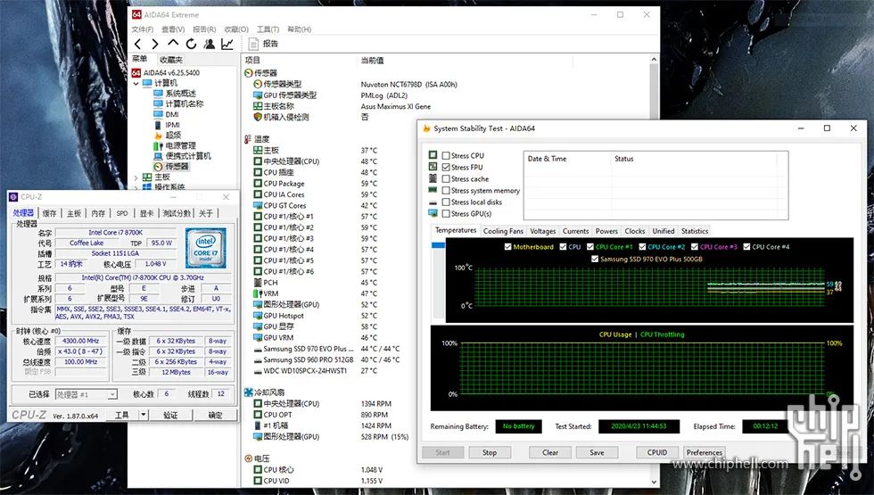Open the graph icon in the AIDA64 toolbar
874x495 pixels.
pos(227,44)
